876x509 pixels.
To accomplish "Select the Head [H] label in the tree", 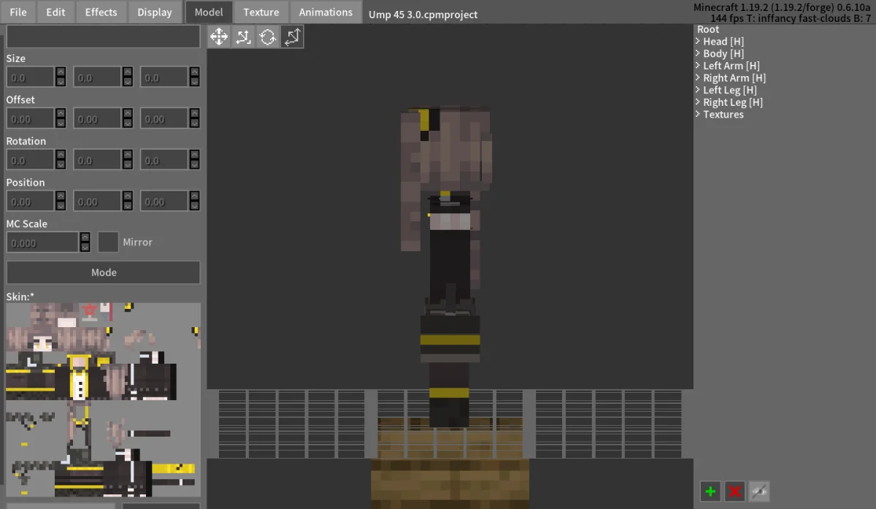I will [723, 42].
